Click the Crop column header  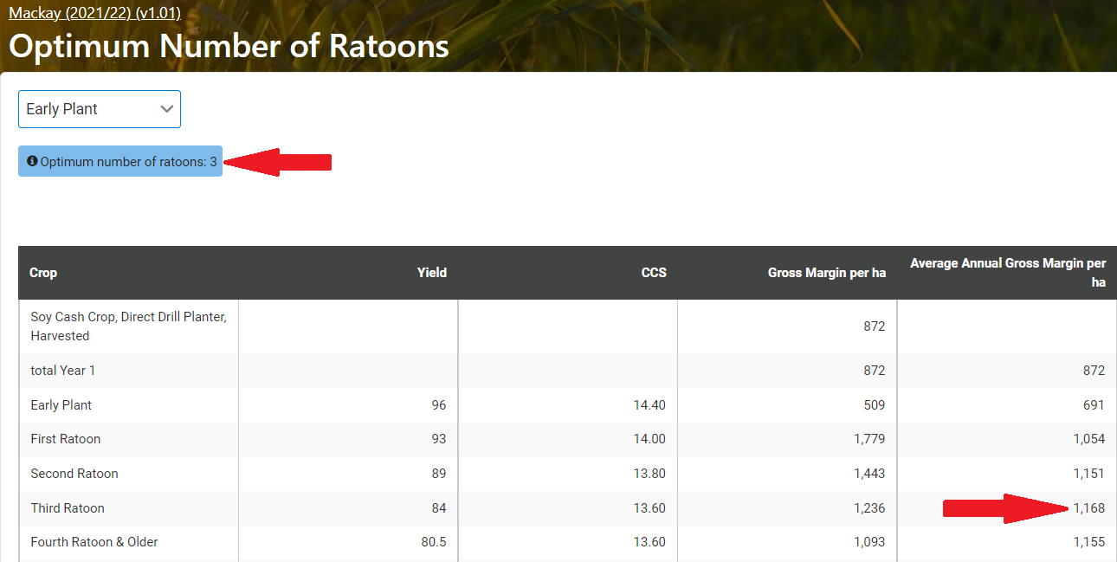tap(43, 273)
